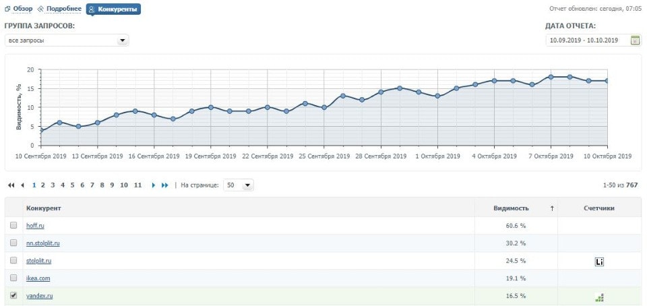The height and width of the screenshot is (306, 647).
Task: Tick the hoff.ru checkbox
Action: [13, 225]
